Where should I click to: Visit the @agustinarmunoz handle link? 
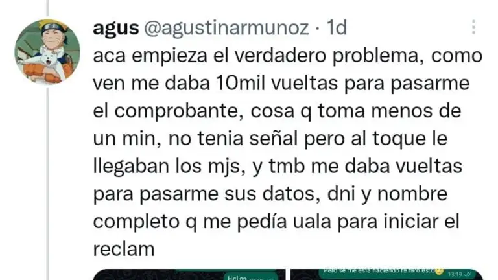click(x=226, y=28)
